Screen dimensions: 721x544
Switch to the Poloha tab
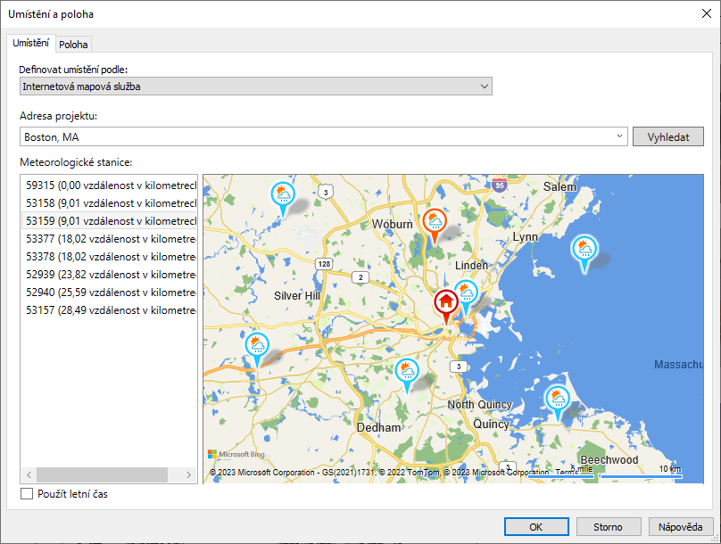tap(73, 45)
